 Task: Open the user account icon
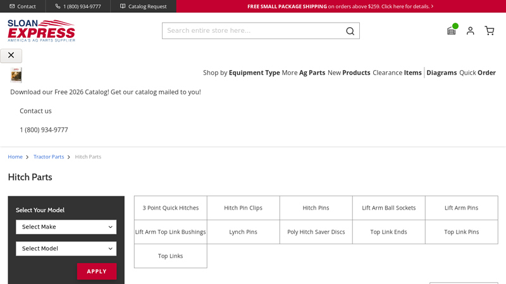coord(470,30)
